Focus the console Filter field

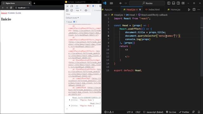(x=78, y=14)
